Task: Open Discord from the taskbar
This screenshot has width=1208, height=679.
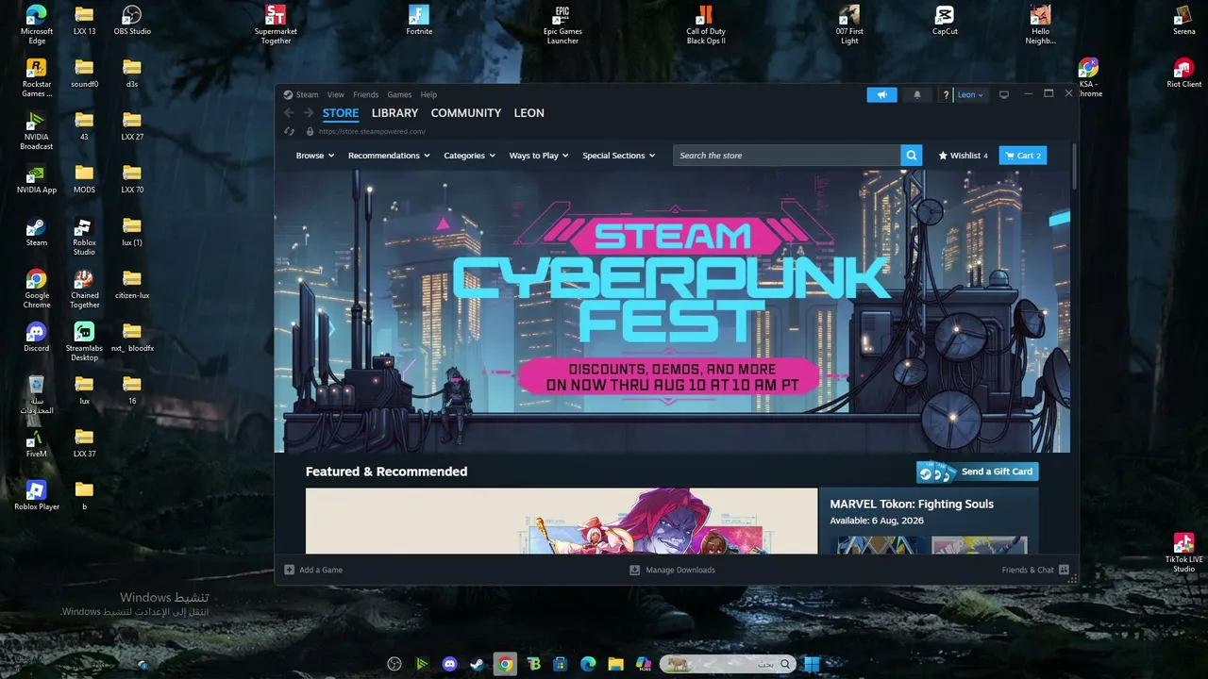Action: pyautogui.click(x=449, y=664)
